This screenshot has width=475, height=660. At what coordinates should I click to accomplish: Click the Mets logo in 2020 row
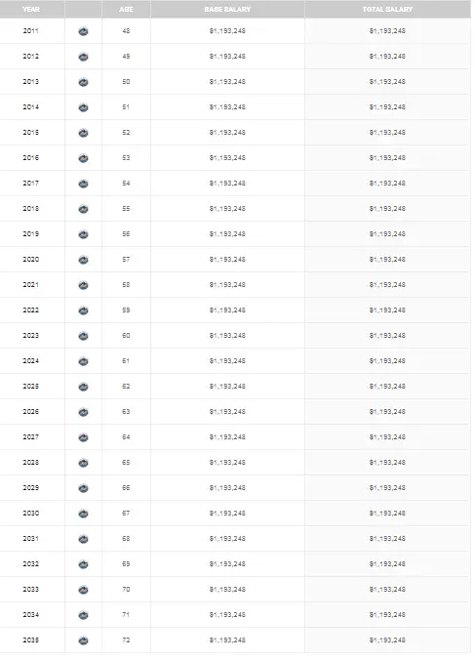(x=83, y=260)
